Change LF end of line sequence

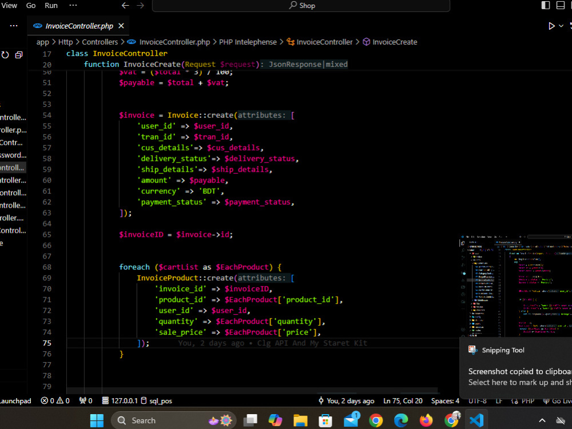point(499,401)
